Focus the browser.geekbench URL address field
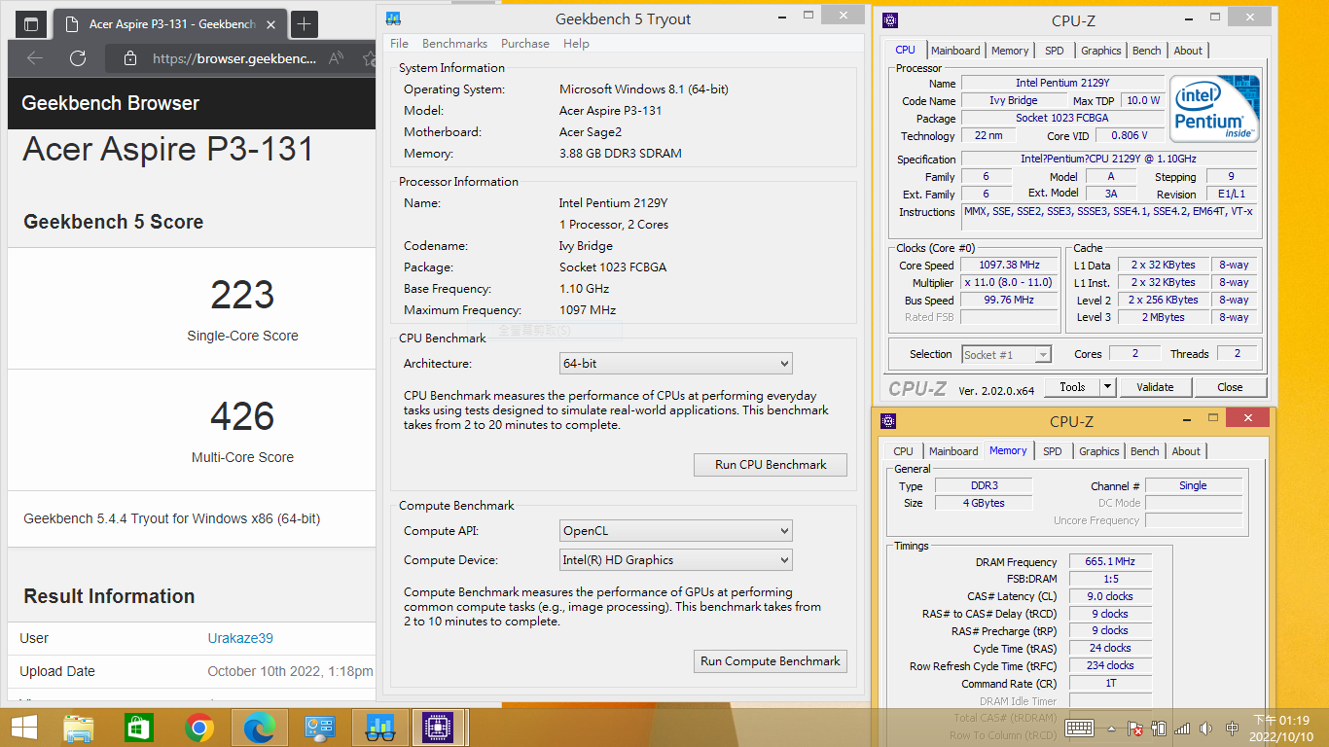This screenshot has height=747, width=1329. (233, 58)
